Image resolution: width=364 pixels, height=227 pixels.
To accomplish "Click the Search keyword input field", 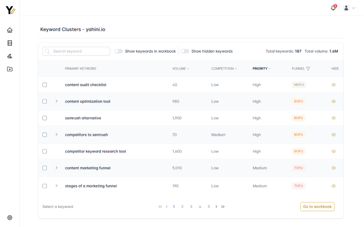I will (76, 51).
